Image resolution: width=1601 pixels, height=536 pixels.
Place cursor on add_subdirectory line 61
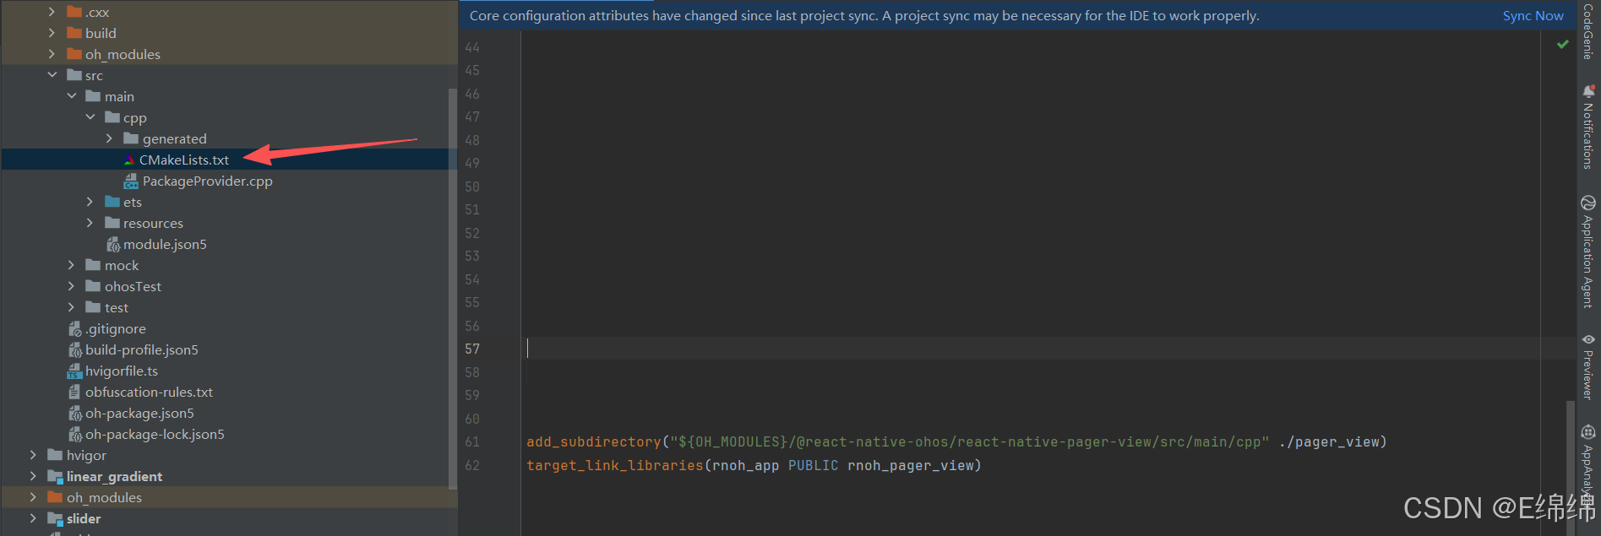click(x=956, y=441)
